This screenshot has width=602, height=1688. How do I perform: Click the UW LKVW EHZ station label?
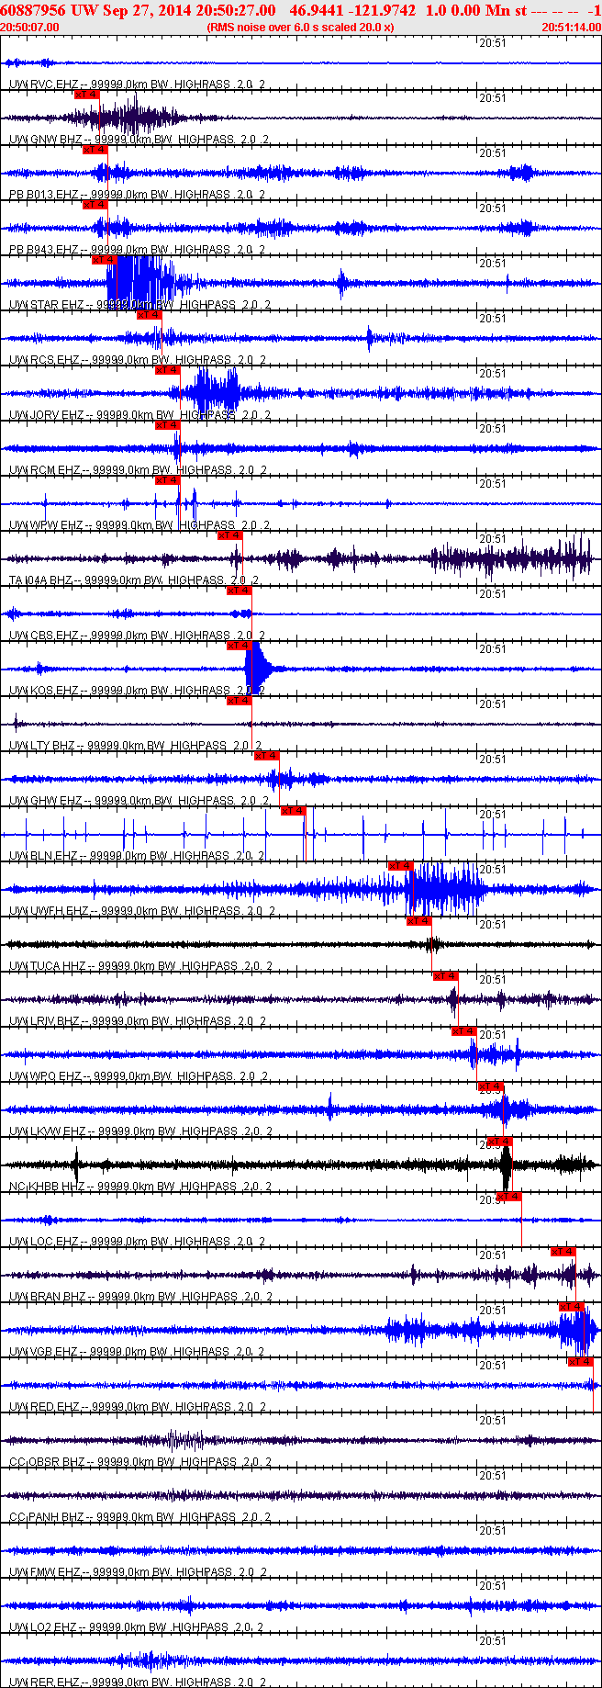[x=141, y=1131]
